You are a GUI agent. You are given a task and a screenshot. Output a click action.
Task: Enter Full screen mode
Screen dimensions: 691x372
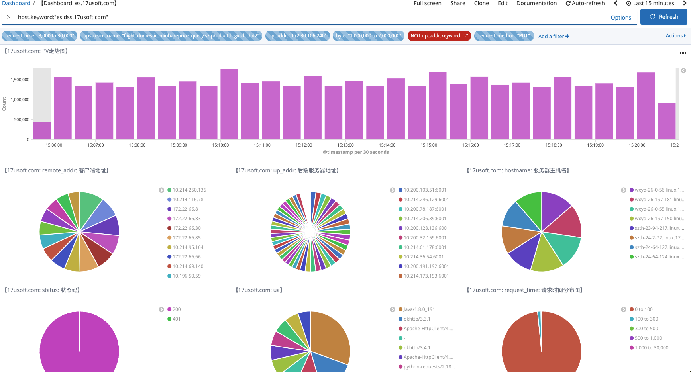pos(427,3)
